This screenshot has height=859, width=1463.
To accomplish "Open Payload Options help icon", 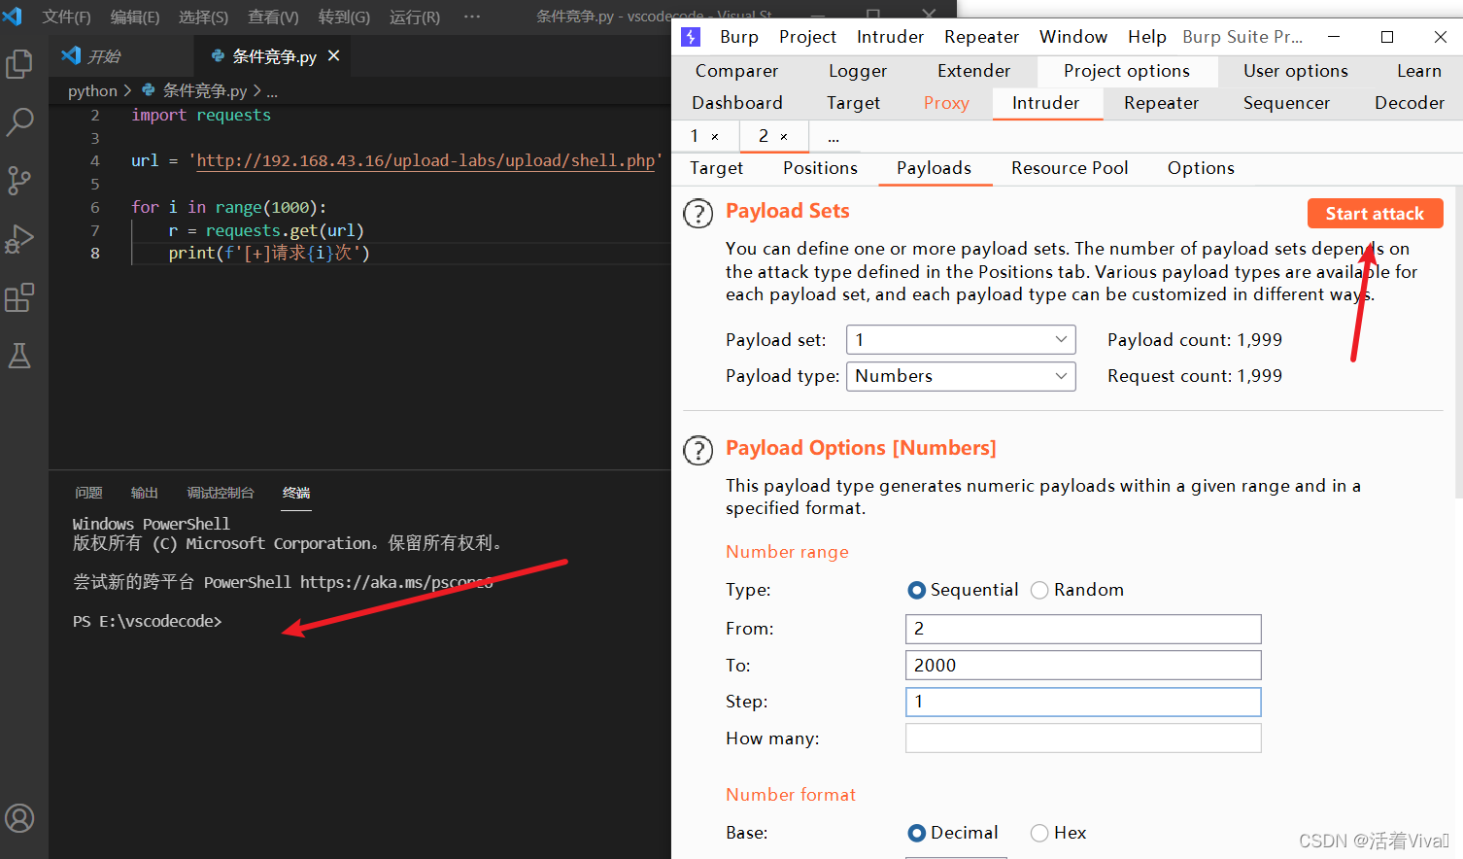I will (697, 450).
